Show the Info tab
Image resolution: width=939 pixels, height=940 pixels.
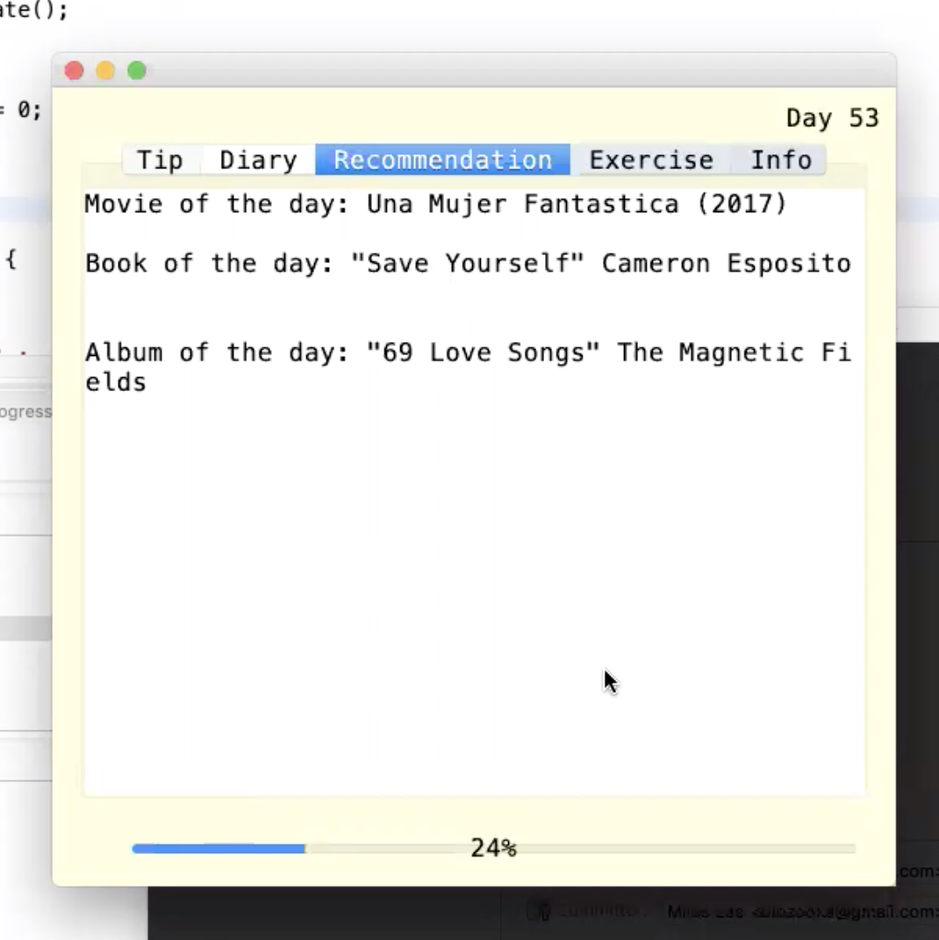click(780, 160)
